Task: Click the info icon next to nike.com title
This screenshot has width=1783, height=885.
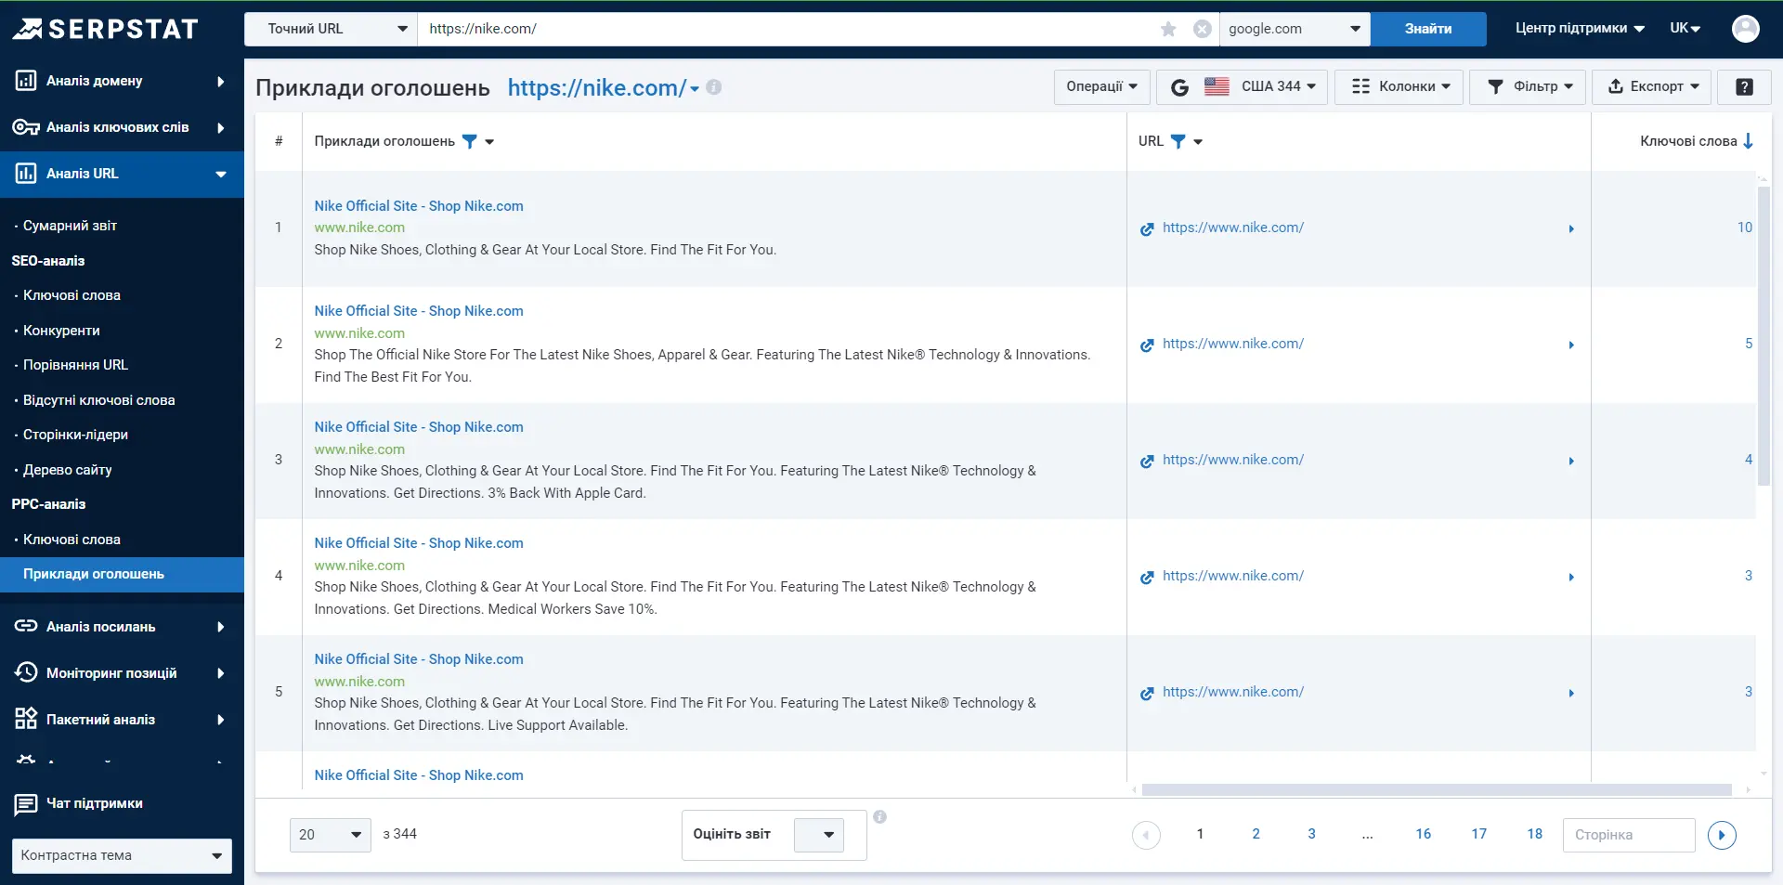Action: coord(713,87)
